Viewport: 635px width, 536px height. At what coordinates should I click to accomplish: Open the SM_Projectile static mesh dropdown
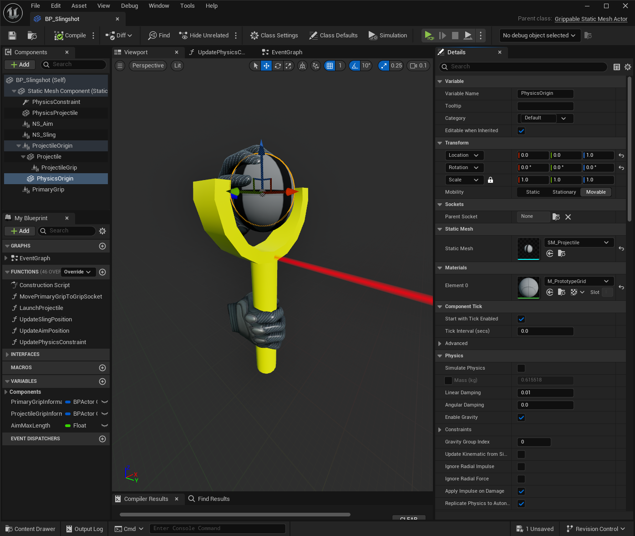click(x=579, y=242)
